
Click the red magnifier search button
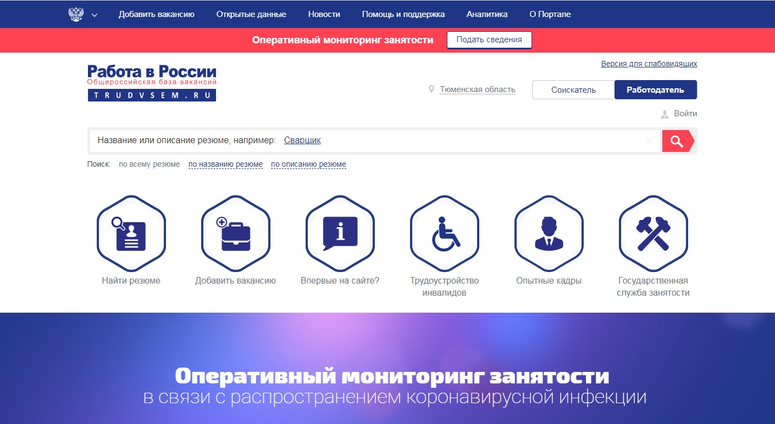pos(678,141)
